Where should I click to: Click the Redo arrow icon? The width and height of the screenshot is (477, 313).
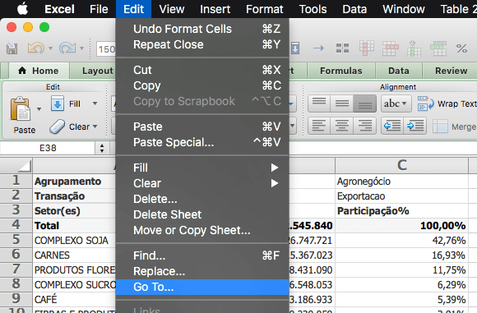tap(67, 48)
